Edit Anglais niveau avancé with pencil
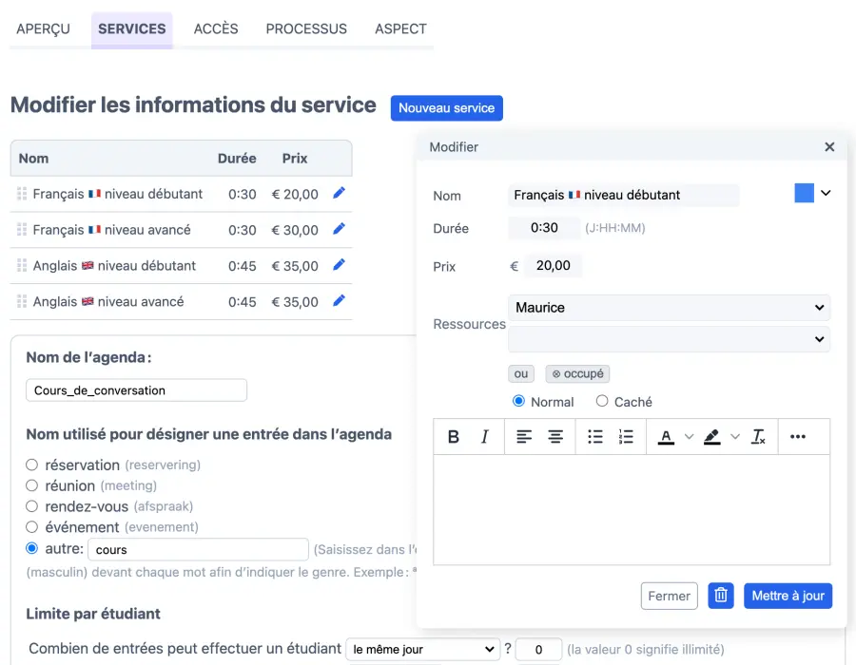Viewport: 856px width, 665px height. 339,301
